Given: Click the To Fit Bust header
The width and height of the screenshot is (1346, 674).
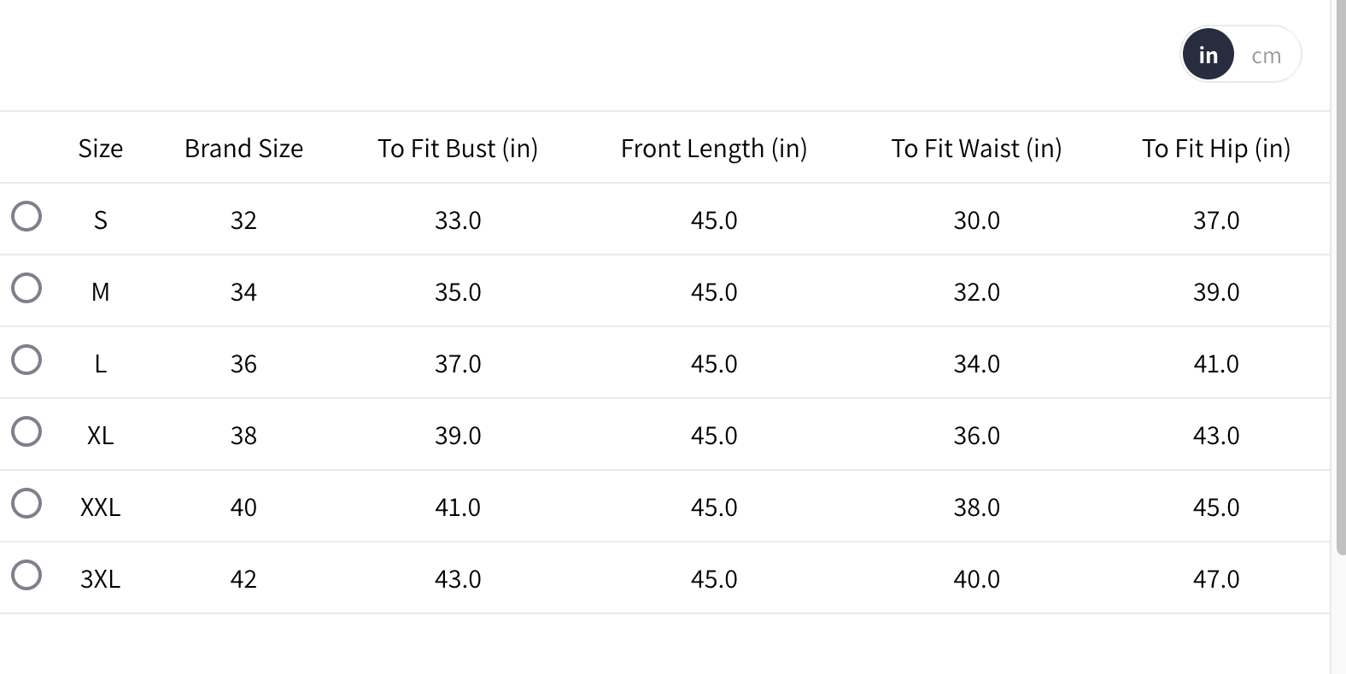Looking at the screenshot, I should 458,149.
